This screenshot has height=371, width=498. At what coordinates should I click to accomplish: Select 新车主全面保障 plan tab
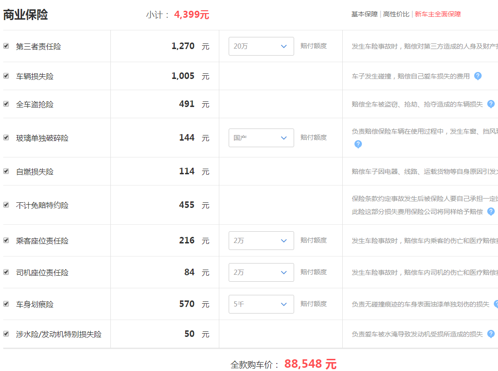pos(438,14)
